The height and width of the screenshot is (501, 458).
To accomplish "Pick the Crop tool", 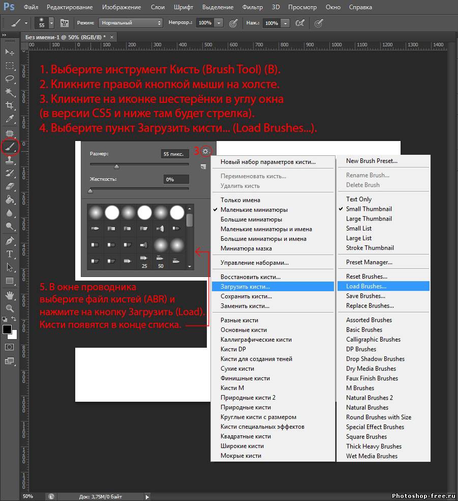I will pos(9,105).
